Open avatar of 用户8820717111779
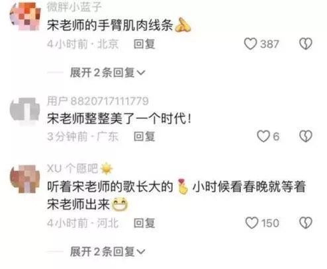 tap(25, 111)
